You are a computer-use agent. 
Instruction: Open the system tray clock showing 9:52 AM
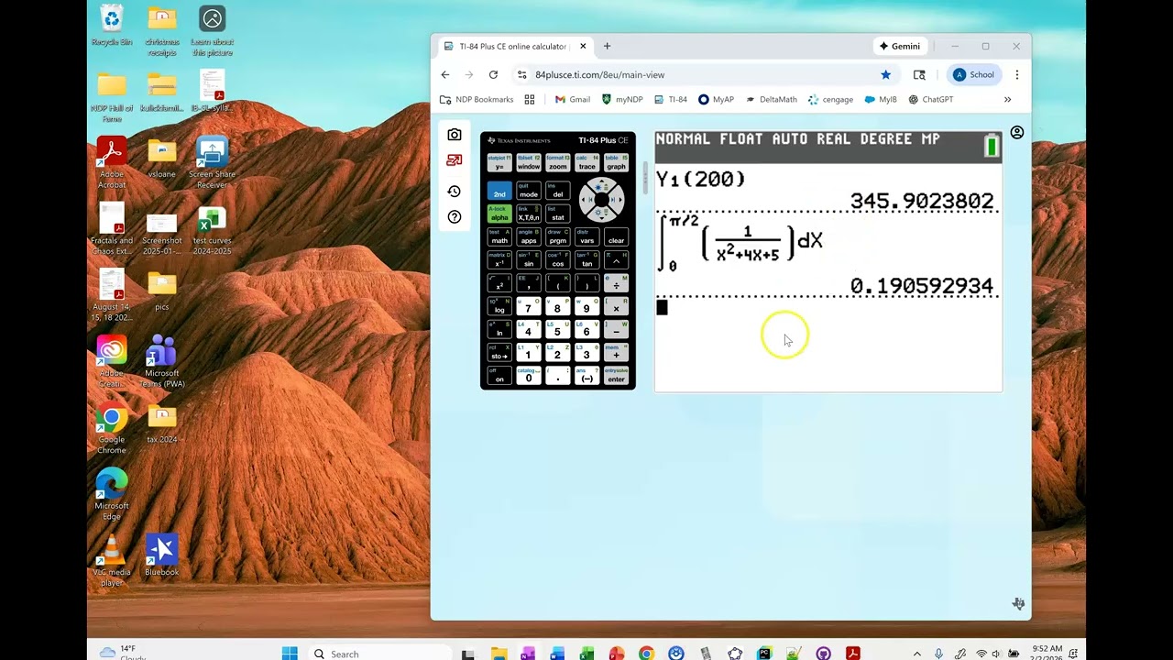(x=1047, y=654)
